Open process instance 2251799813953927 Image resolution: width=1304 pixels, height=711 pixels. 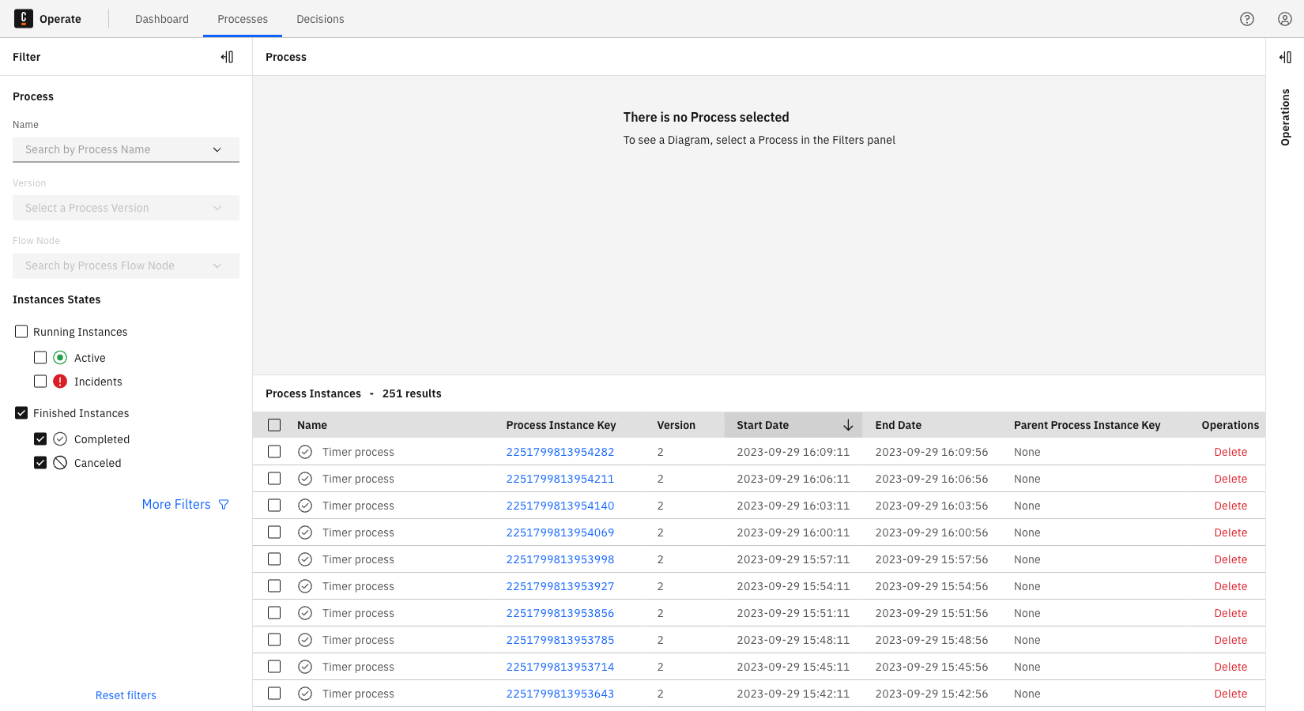pos(560,586)
